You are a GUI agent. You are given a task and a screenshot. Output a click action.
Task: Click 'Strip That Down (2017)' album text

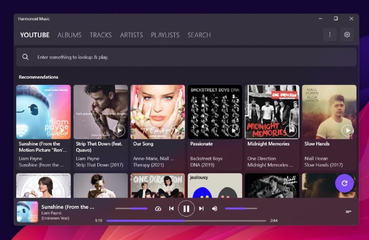pyautogui.click(x=100, y=165)
